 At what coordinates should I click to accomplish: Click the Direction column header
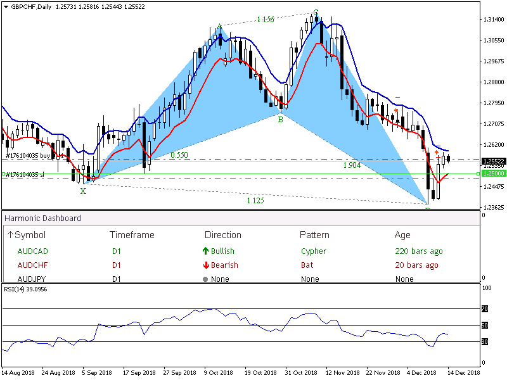pyautogui.click(x=223, y=235)
